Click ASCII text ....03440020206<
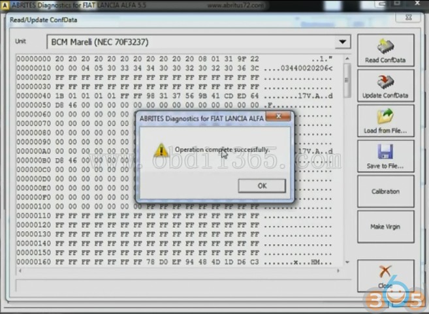429x314 pixels. pyautogui.click(x=298, y=68)
